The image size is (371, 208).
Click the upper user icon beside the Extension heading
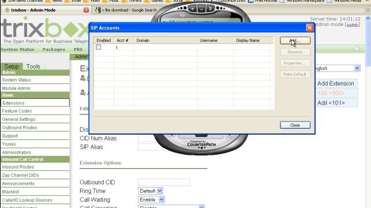[82, 78]
